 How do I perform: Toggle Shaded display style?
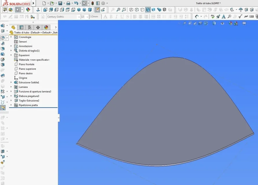point(153,10)
